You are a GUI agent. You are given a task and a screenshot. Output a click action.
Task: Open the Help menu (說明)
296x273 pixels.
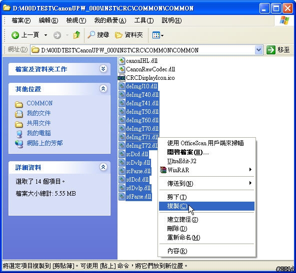[171, 20]
